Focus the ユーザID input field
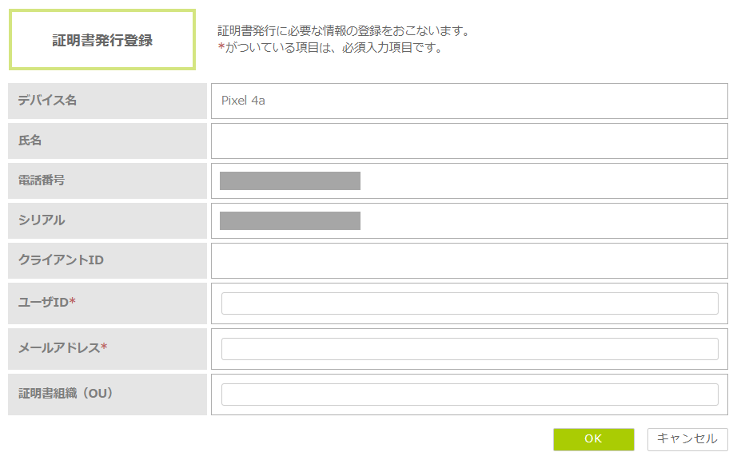This screenshot has width=737, height=460. pos(469,303)
